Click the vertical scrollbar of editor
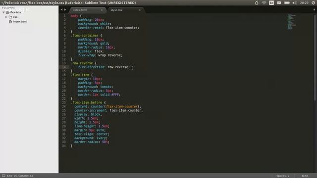The width and height of the screenshot is (317, 178). click(x=315, y=57)
